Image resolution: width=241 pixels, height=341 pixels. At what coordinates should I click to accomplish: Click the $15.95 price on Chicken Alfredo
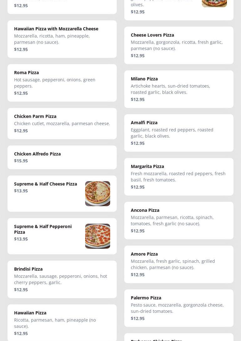click(x=21, y=161)
